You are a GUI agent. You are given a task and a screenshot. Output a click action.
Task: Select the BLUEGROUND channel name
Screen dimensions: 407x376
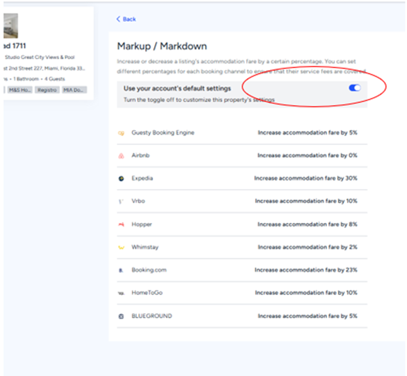[152, 316]
